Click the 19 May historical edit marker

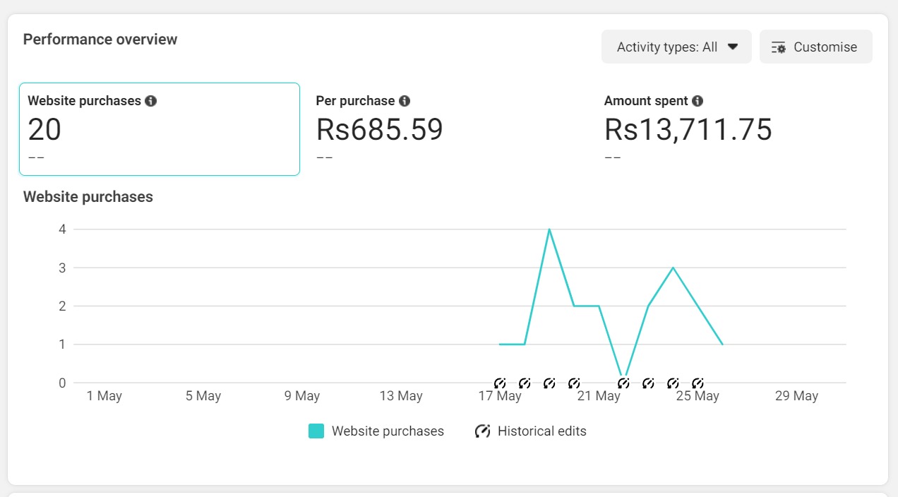pos(549,383)
